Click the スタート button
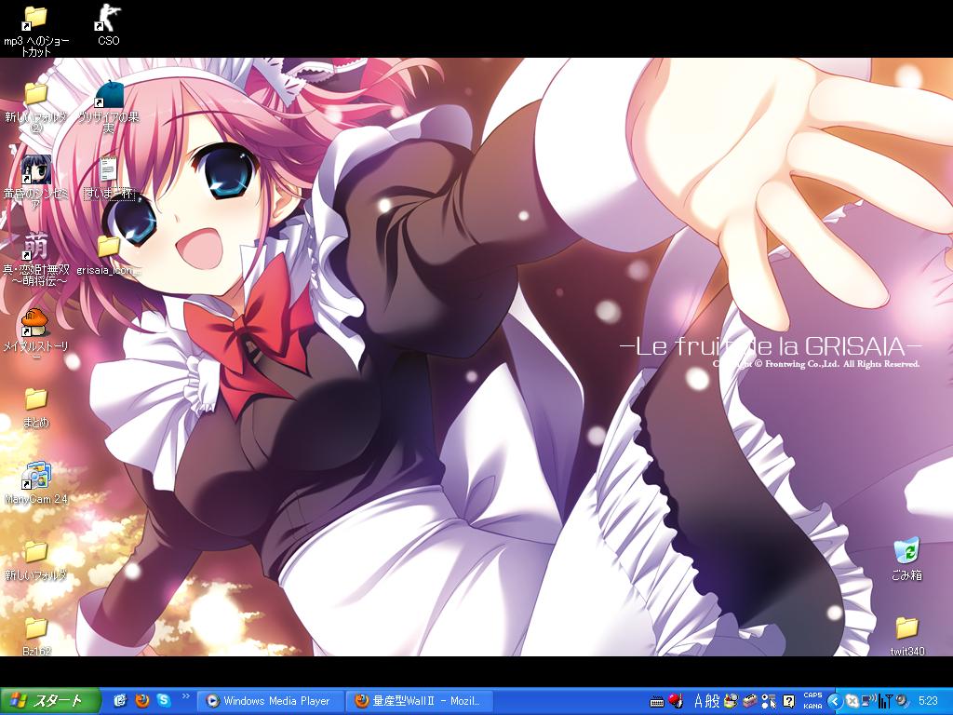The width and height of the screenshot is (953, 715). click(50, 701)
